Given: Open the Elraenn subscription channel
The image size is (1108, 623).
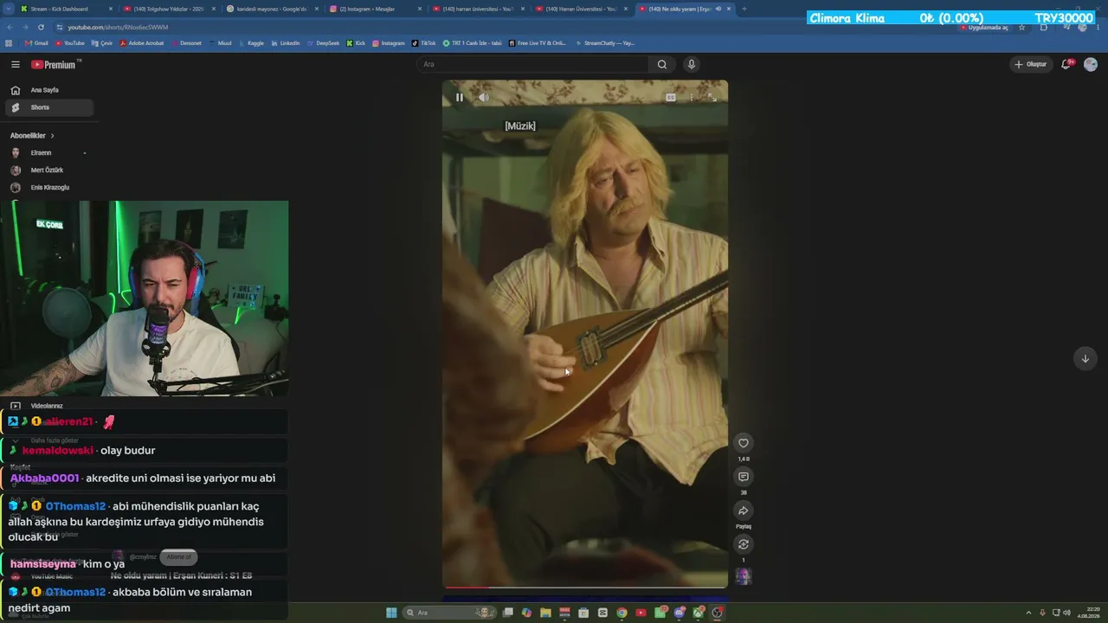Looking at the screenshot, I should (x=49, y=153).
